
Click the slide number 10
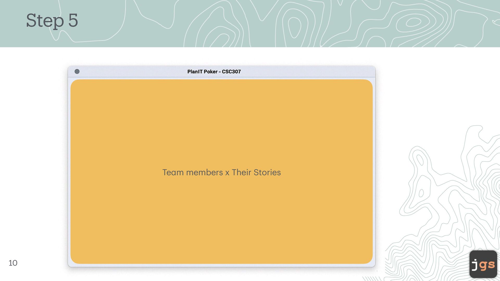click(13, 263)
